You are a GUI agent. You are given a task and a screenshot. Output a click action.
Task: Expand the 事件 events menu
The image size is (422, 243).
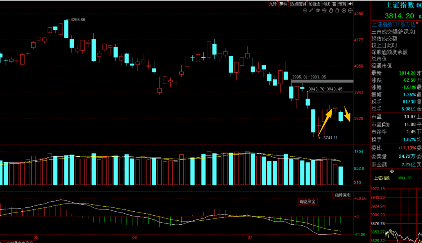[x=283, y=4]
